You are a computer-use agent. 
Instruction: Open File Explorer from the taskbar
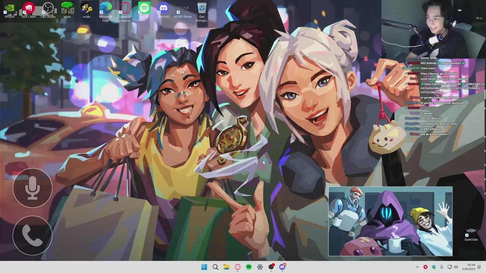click(226, 267)
